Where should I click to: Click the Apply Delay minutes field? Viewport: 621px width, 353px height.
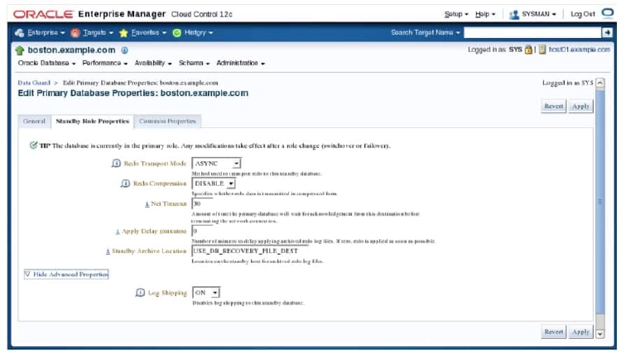[x=202, y=231]
